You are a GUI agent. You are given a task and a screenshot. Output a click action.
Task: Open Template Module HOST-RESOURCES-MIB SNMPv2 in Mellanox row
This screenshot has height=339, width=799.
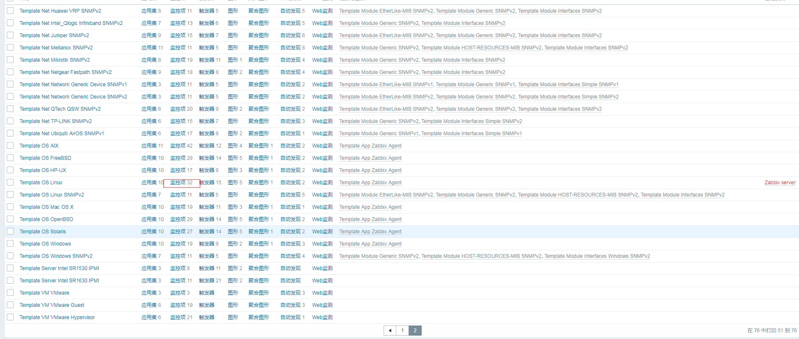481,48
